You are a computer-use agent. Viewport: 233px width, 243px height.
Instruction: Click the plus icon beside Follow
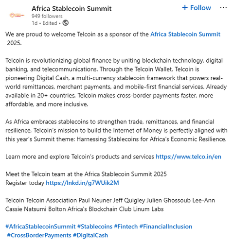(x=185, y=8)
